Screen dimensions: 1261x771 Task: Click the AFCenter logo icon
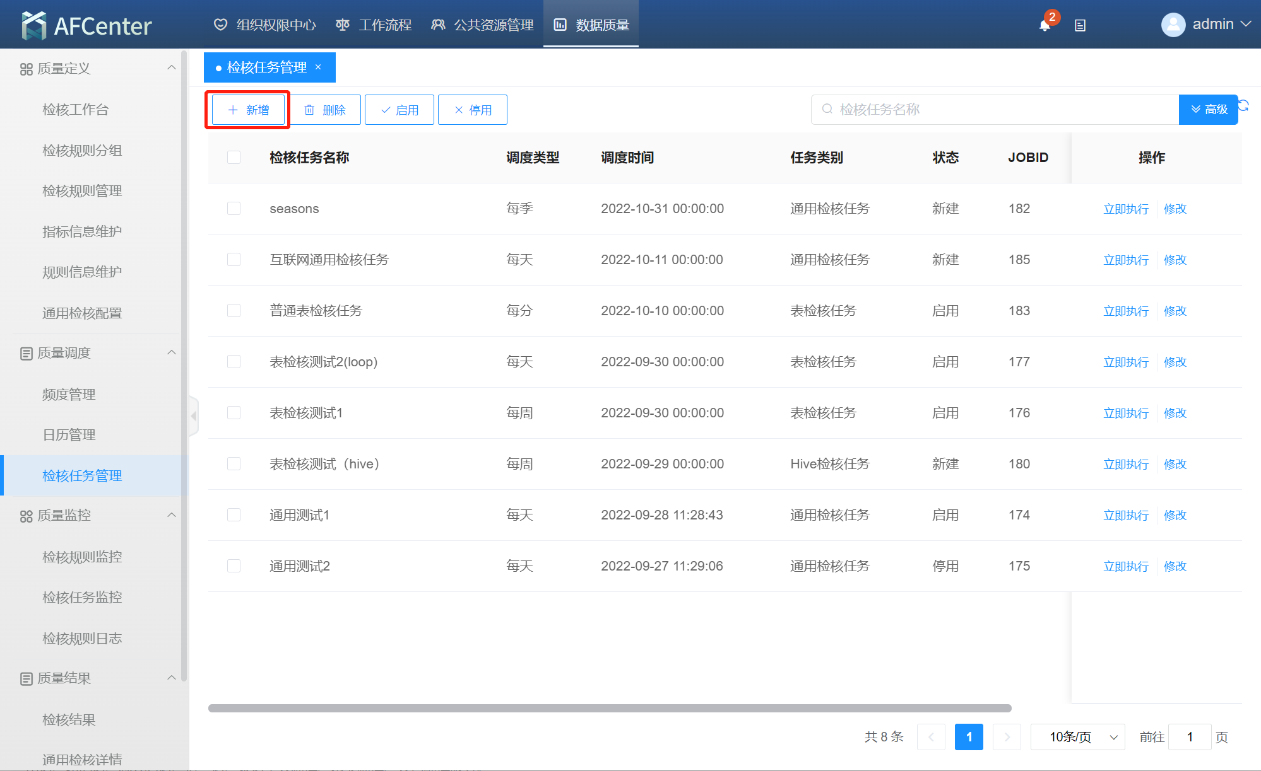click(x=34, y=25)
